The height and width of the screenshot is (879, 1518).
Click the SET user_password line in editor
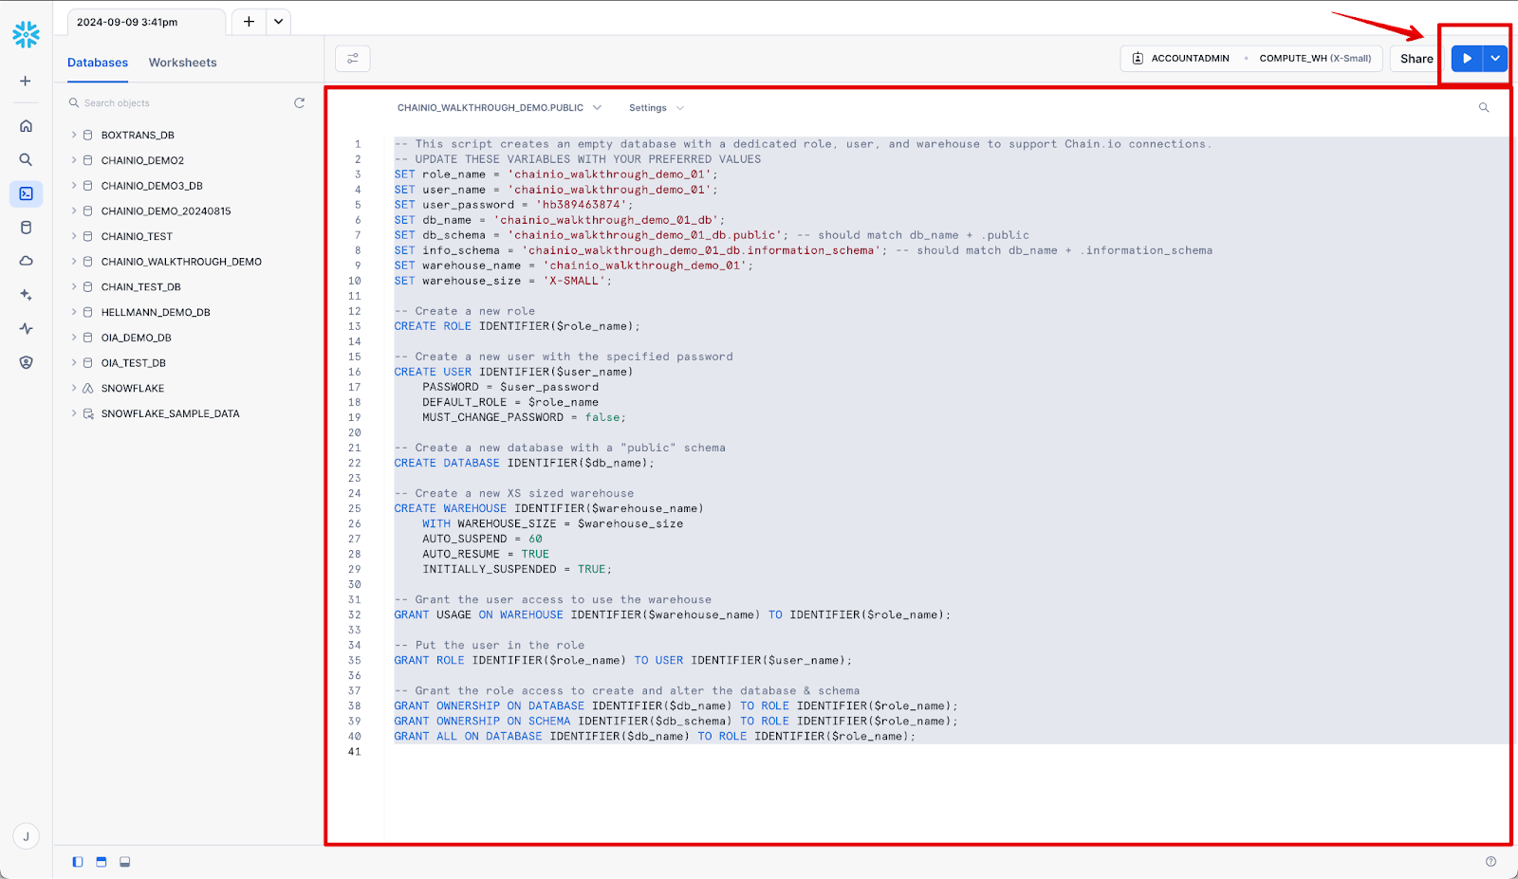tap(513, 205)
